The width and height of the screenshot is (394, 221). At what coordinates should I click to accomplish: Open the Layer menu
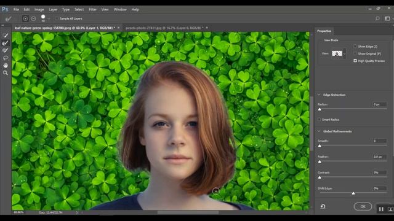pyautogui.click(x=53, y=10)
